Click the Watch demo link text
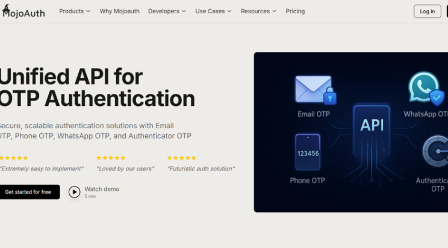This screenshot has width=448, height=248. tap(102, 189)
